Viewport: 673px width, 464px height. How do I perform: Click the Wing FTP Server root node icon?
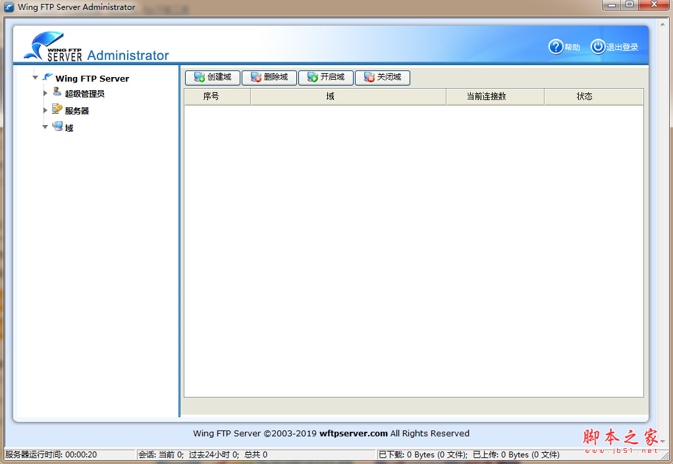pos(47,78)
